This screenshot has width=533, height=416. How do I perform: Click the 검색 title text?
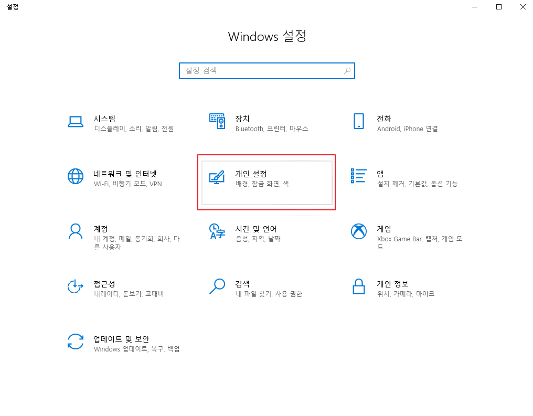[242, 284]
